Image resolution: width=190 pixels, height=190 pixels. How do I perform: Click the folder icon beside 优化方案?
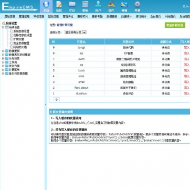click(x=7, y=66)
